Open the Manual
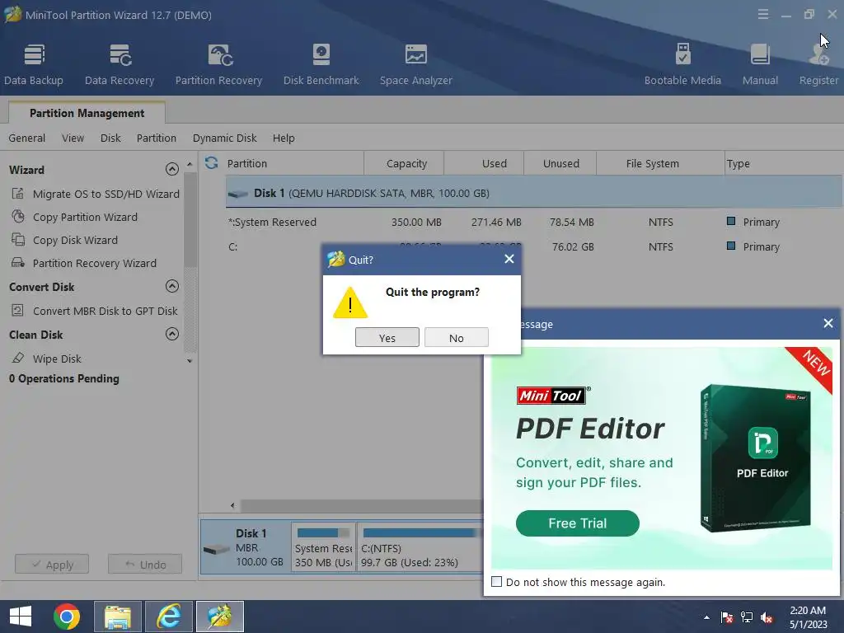This screenshot has width=844, height=633. click(x=760, y=64)
